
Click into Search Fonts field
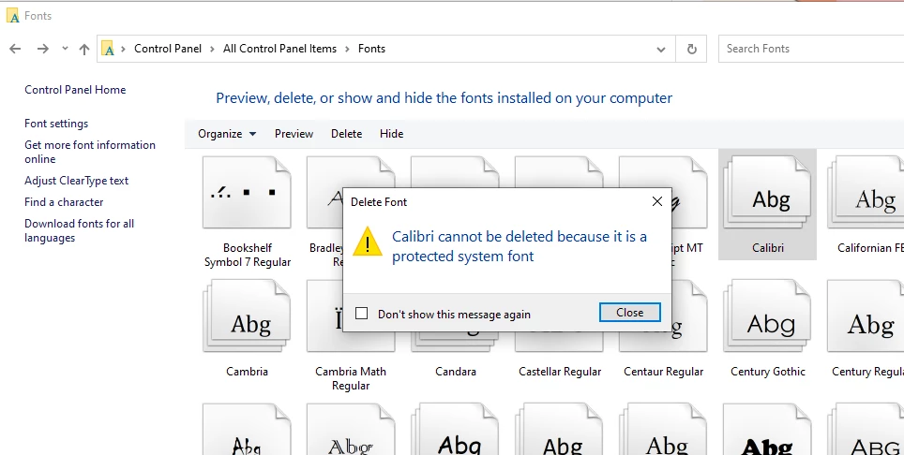click(810, 49)
